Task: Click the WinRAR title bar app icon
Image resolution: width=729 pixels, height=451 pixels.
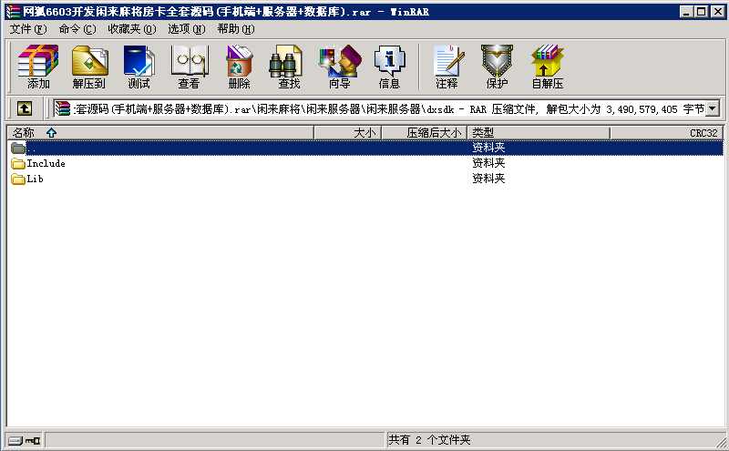Action: pos(14,11)
